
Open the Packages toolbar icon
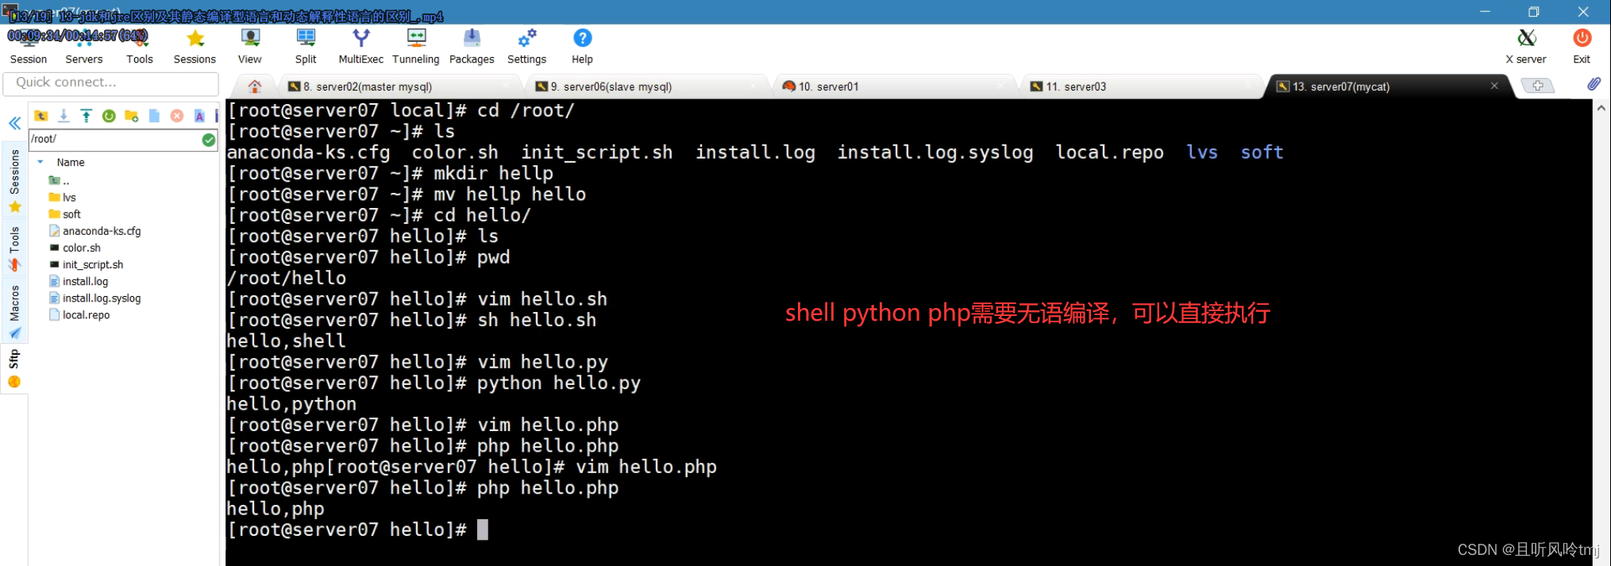click(x=472, y=46)
